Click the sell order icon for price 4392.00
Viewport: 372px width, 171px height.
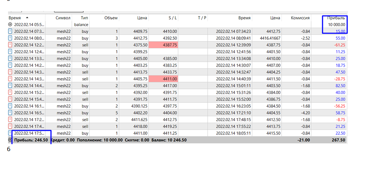(10, 92)
